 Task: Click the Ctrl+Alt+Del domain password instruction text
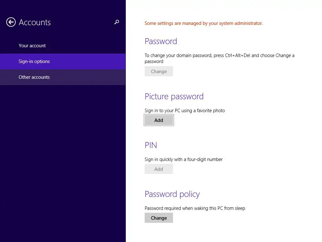[219, 58]
